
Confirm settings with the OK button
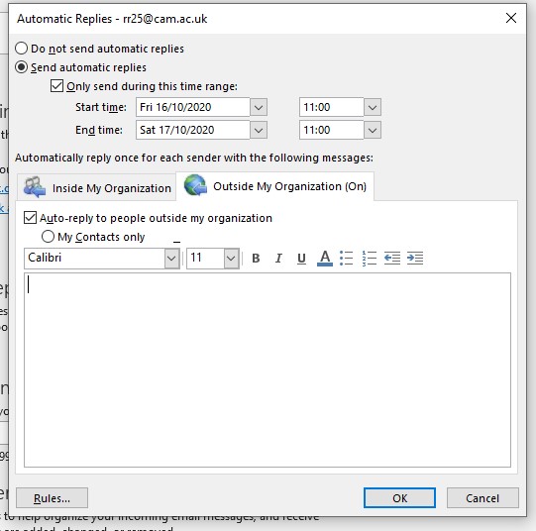coord(399,498)
